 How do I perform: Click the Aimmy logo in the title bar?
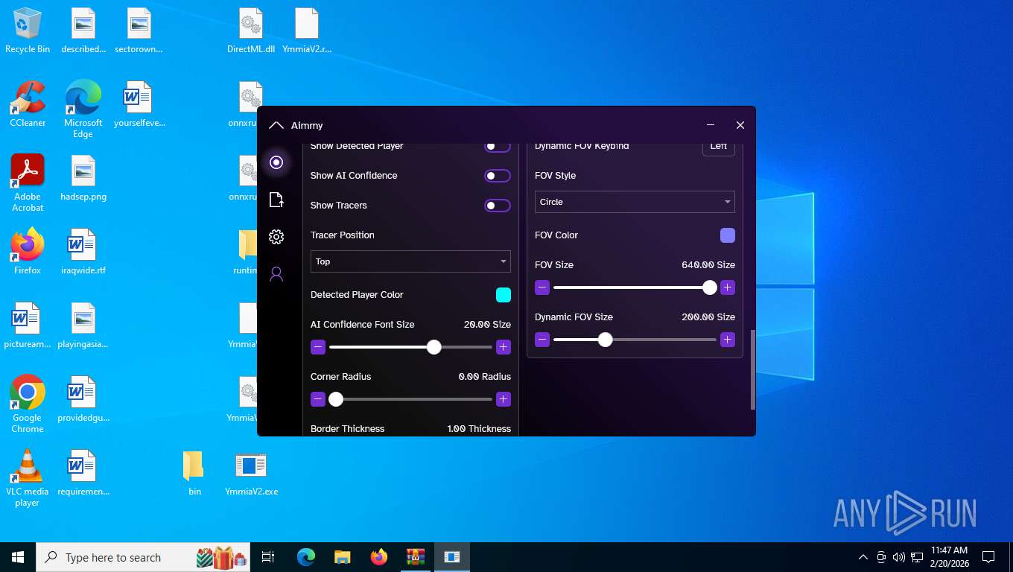click(276, 125)
